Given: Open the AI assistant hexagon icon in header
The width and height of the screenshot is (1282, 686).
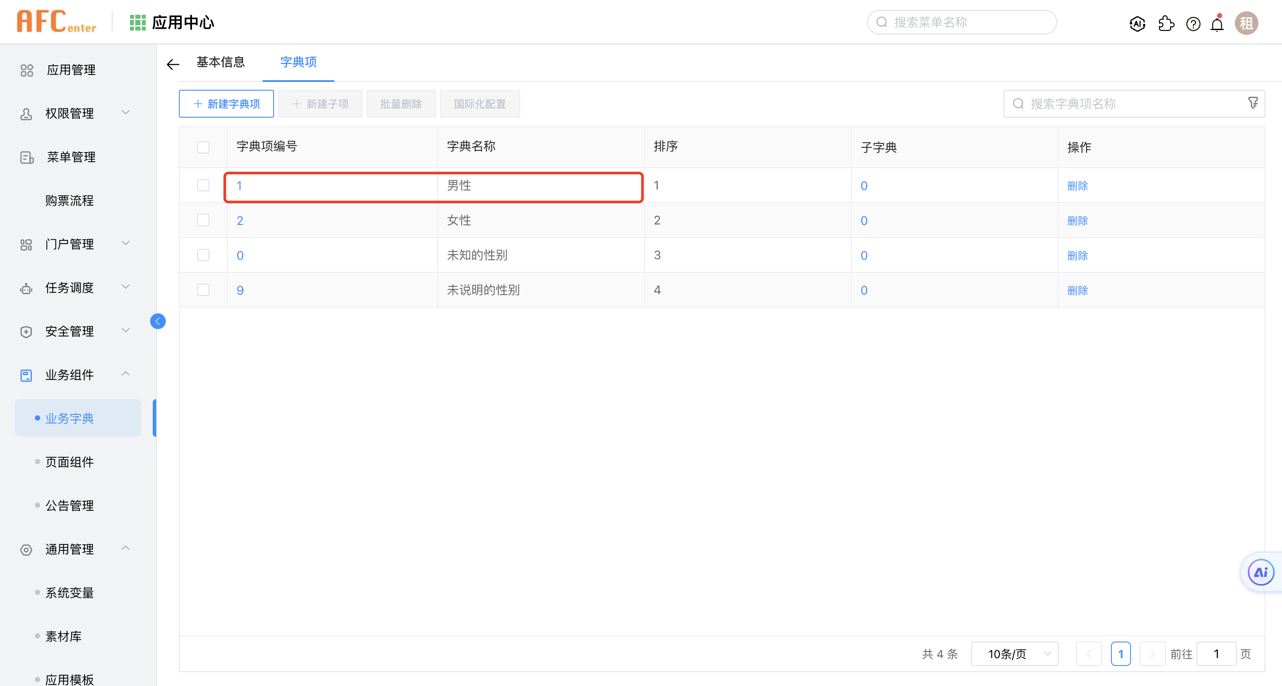Looking at the screenshot, I should 1137,24.
